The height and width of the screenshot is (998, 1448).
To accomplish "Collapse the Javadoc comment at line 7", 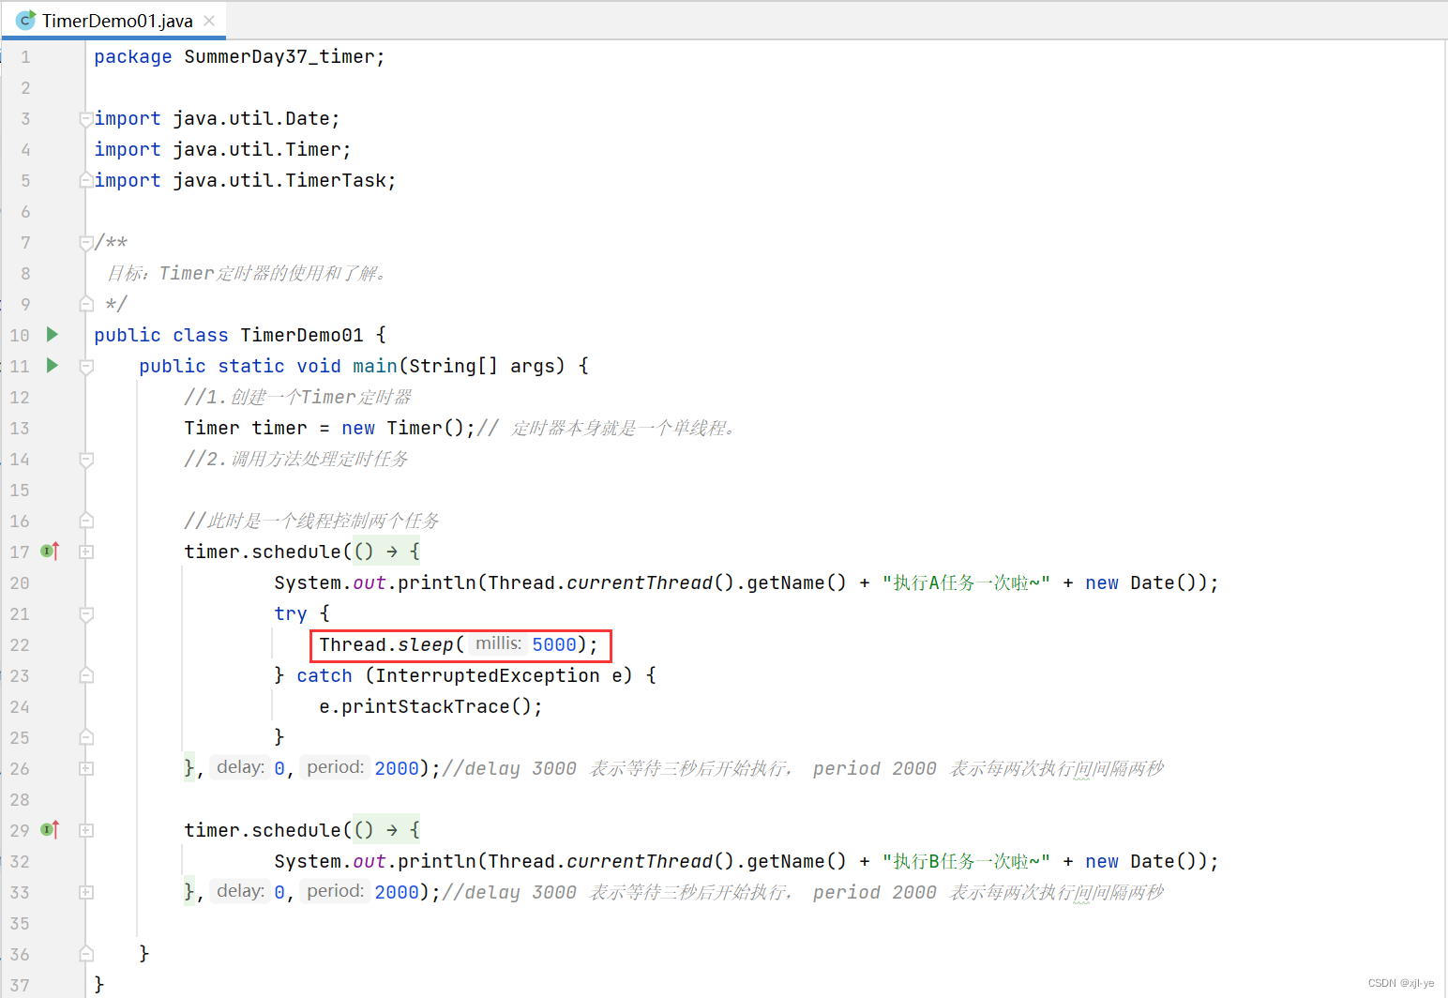I will (x=86, y=242).
